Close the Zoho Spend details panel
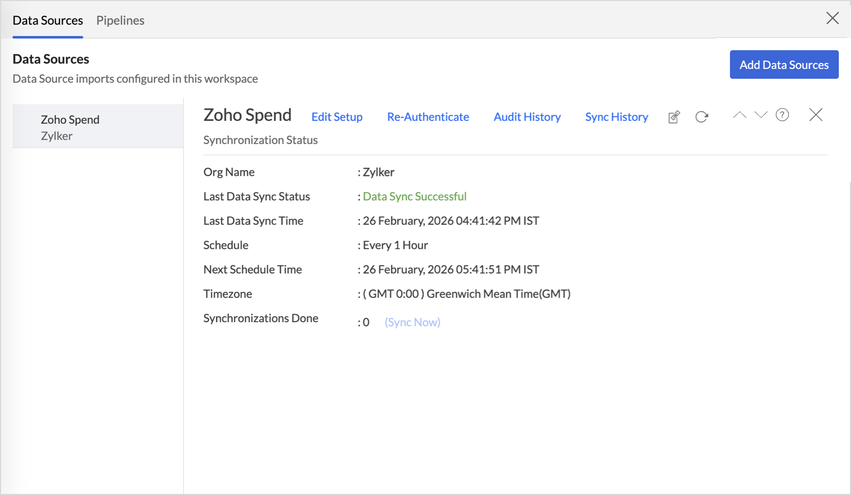The height and width of the screenshot is (495, 851). tap(815, 115)
